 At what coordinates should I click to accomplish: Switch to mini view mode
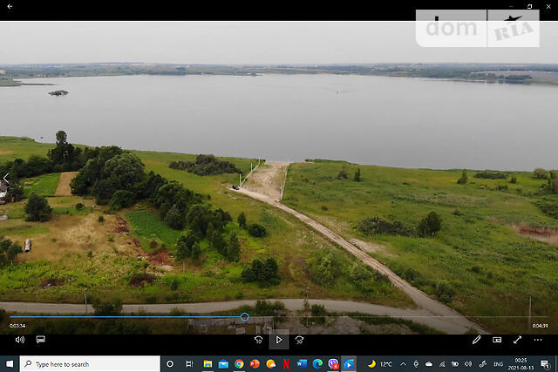pos(497,340)
